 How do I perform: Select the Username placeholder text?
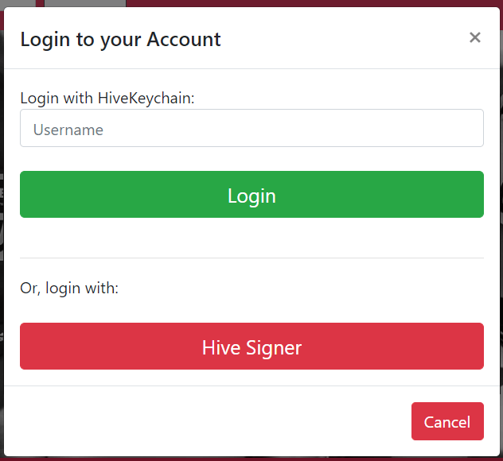68,130
